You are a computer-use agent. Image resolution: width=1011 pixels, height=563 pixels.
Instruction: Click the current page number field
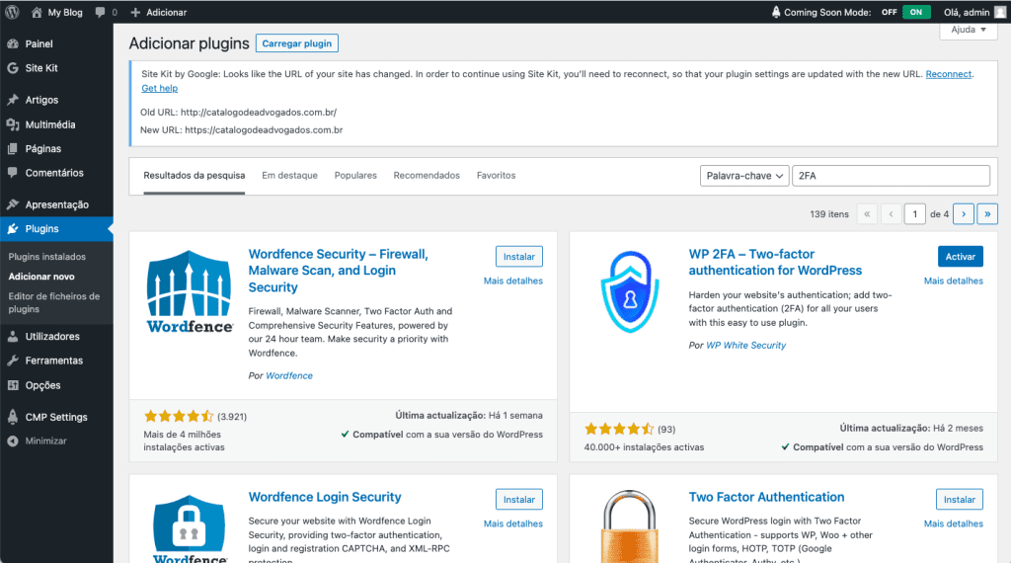click(915, 214)
